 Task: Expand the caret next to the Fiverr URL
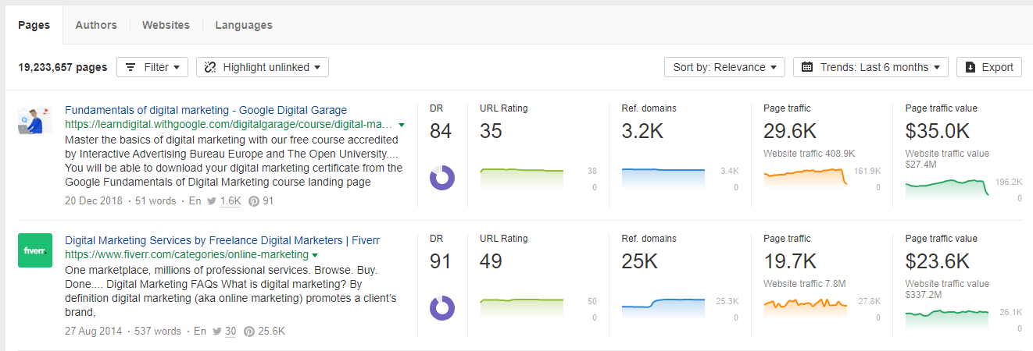pos(315,255)
